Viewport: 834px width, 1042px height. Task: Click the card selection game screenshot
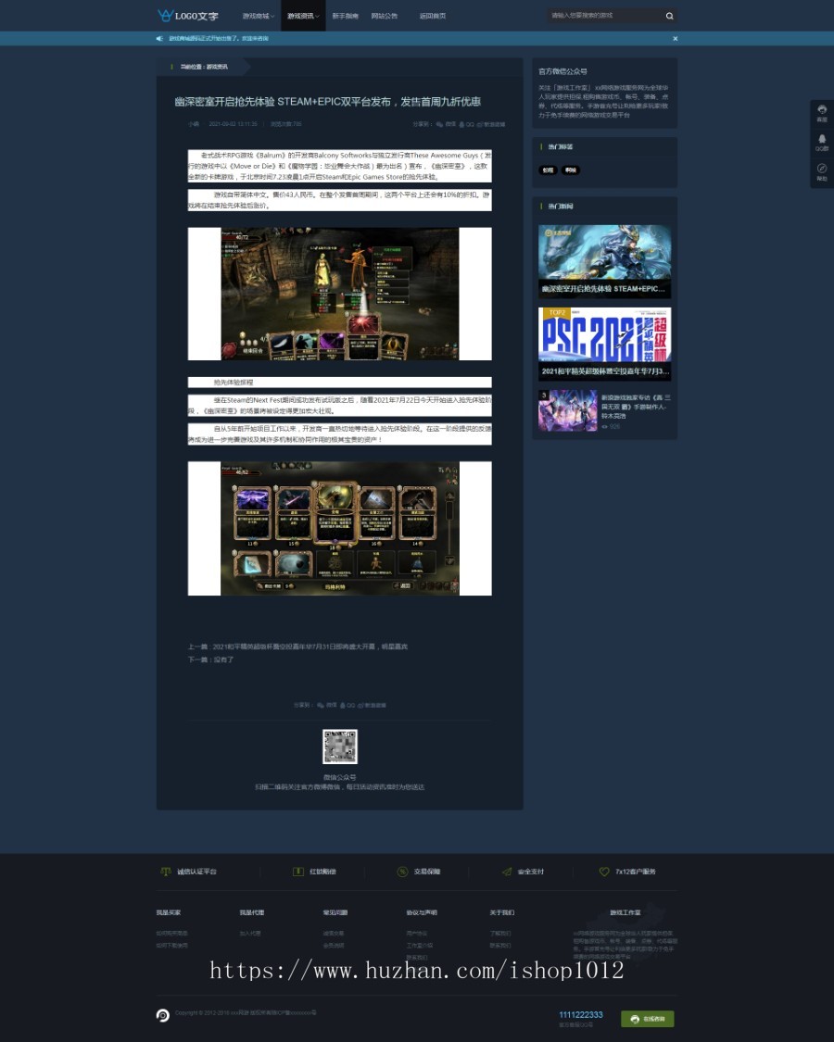340,528
